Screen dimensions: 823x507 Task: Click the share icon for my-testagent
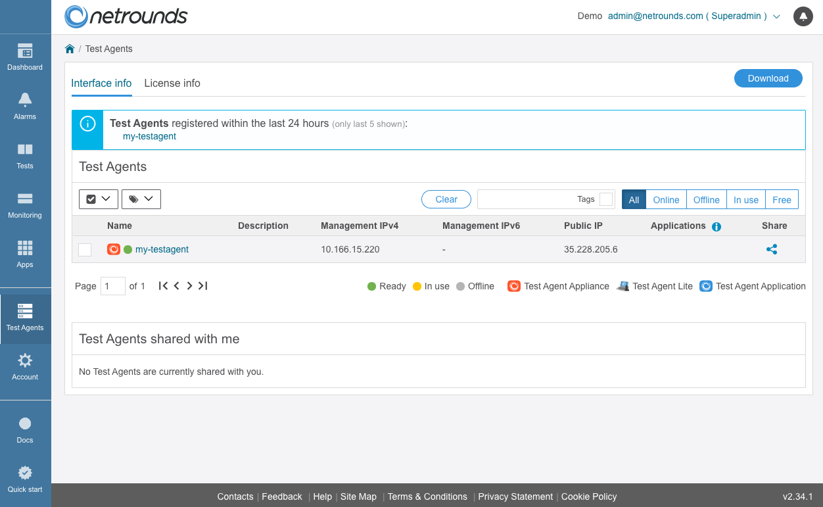click(x=772, y=250)
